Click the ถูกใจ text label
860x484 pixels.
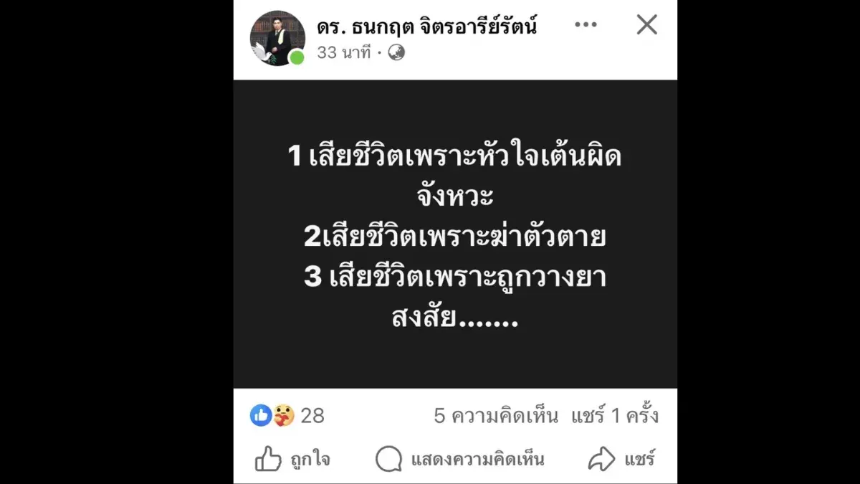310,460
